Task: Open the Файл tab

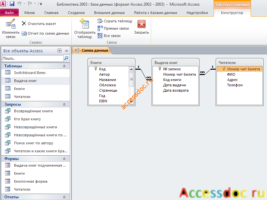Action: (x=9, y=13)
